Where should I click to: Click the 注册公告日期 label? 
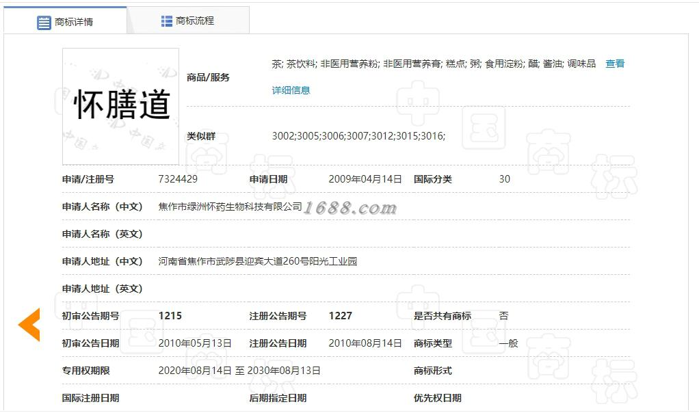(278, 343)
